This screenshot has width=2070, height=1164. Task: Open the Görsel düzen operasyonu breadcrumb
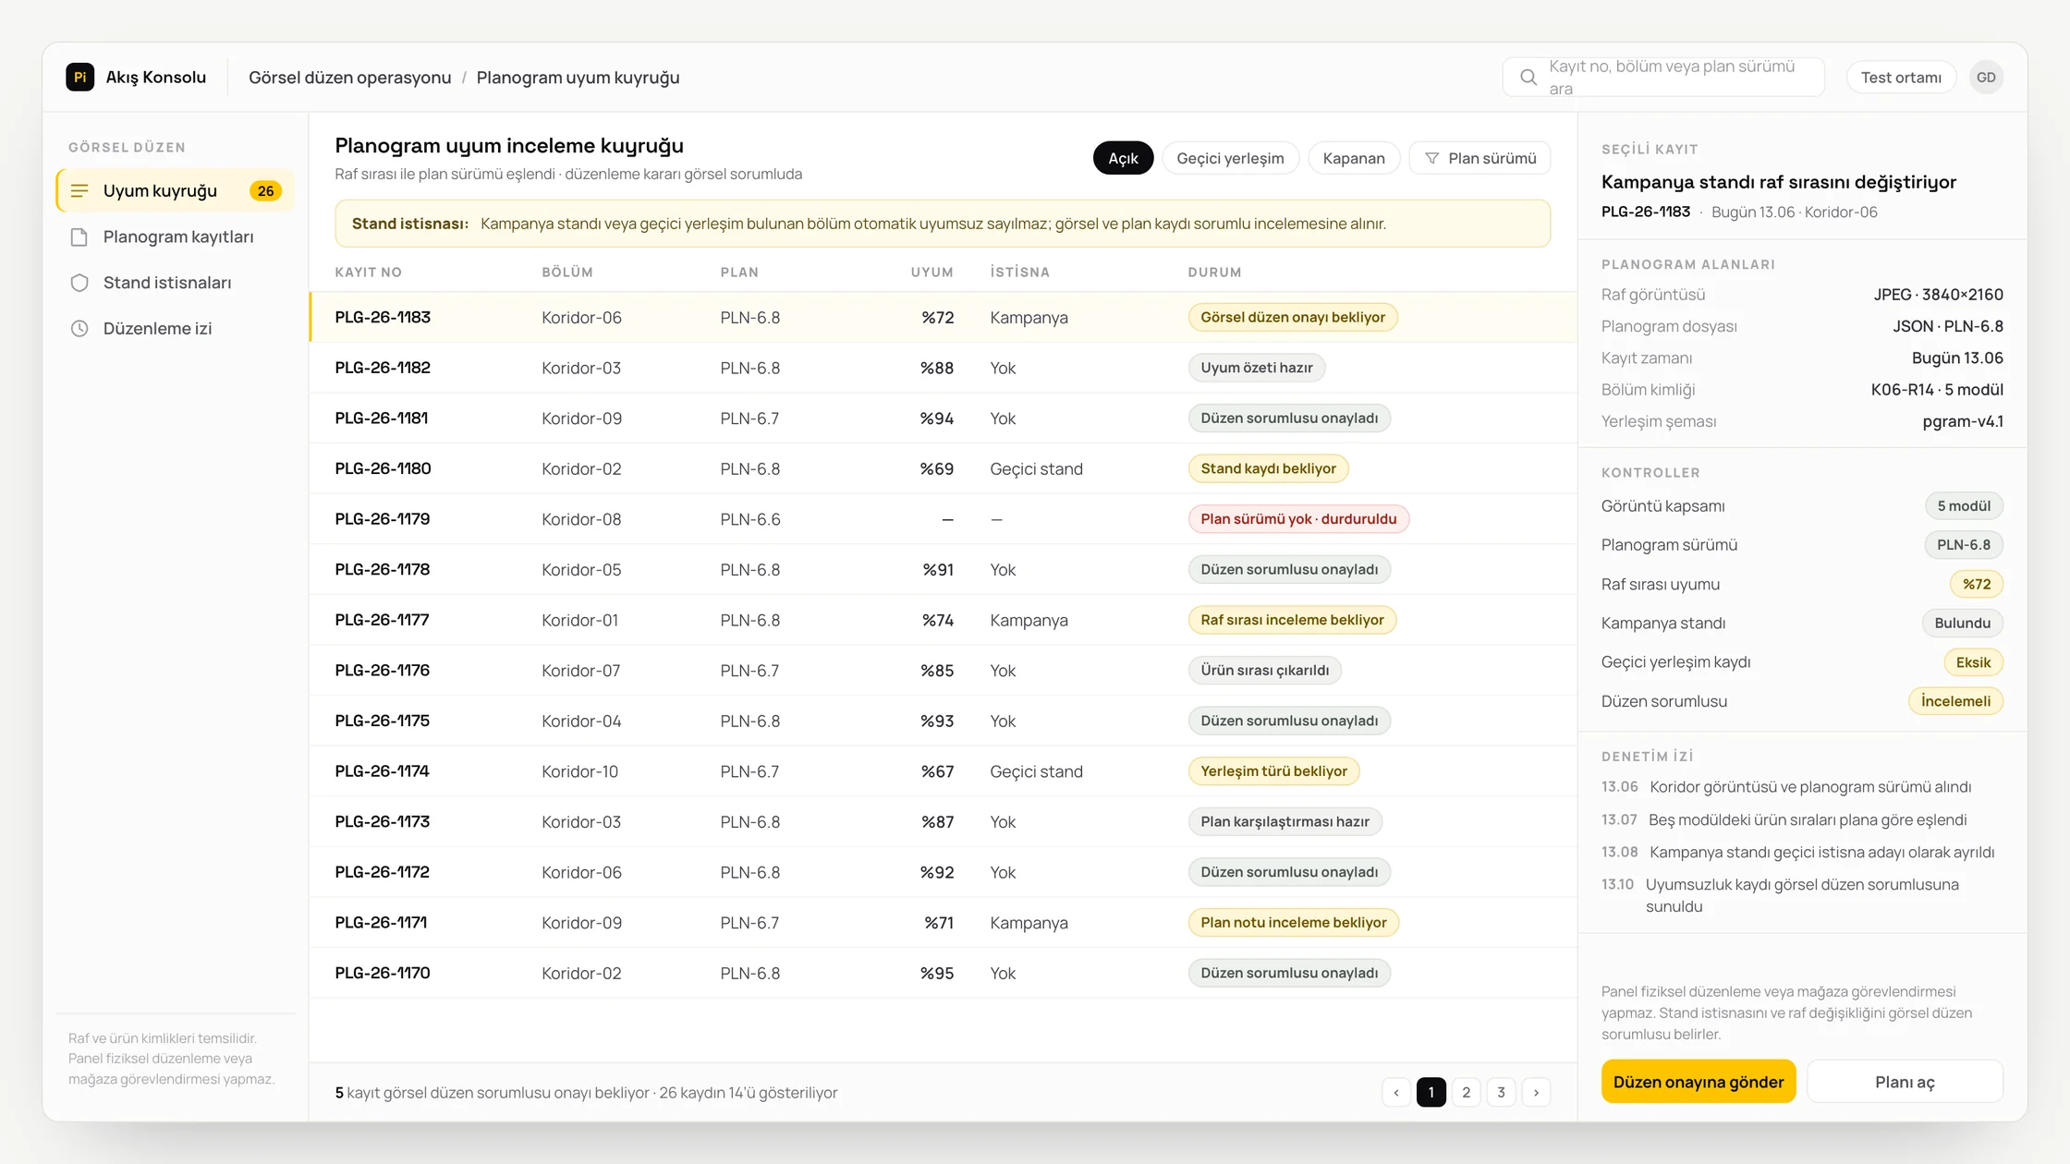pyautogui.click(x=350, y=78)
